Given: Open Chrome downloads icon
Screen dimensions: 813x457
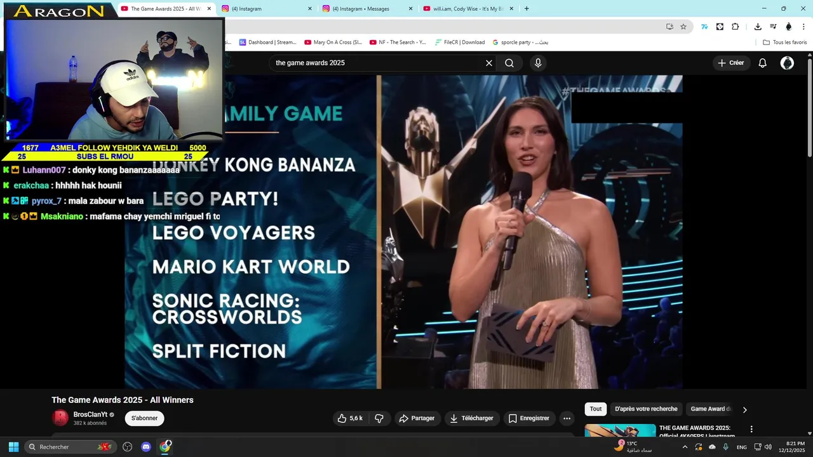Looking at the screenshot, I should pyautogui.click(x=758, y=27).
